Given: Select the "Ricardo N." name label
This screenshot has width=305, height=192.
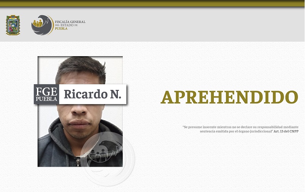Looking at the screenshot, I should 92,94.
